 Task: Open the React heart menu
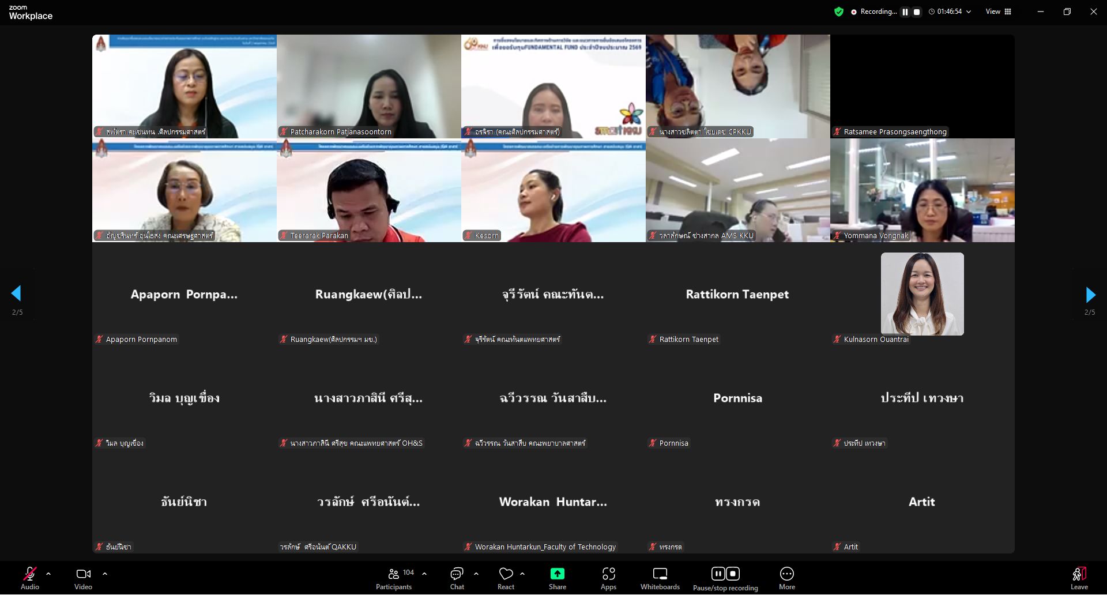pyautogui.click(x=506, y=578)
